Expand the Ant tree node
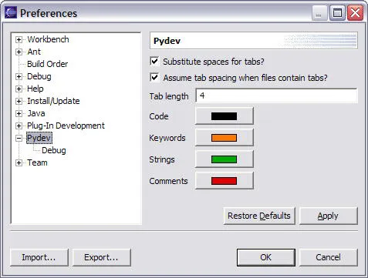Viewport: 368px width, 278px height. pyautogui.click(x=19, y=52)
